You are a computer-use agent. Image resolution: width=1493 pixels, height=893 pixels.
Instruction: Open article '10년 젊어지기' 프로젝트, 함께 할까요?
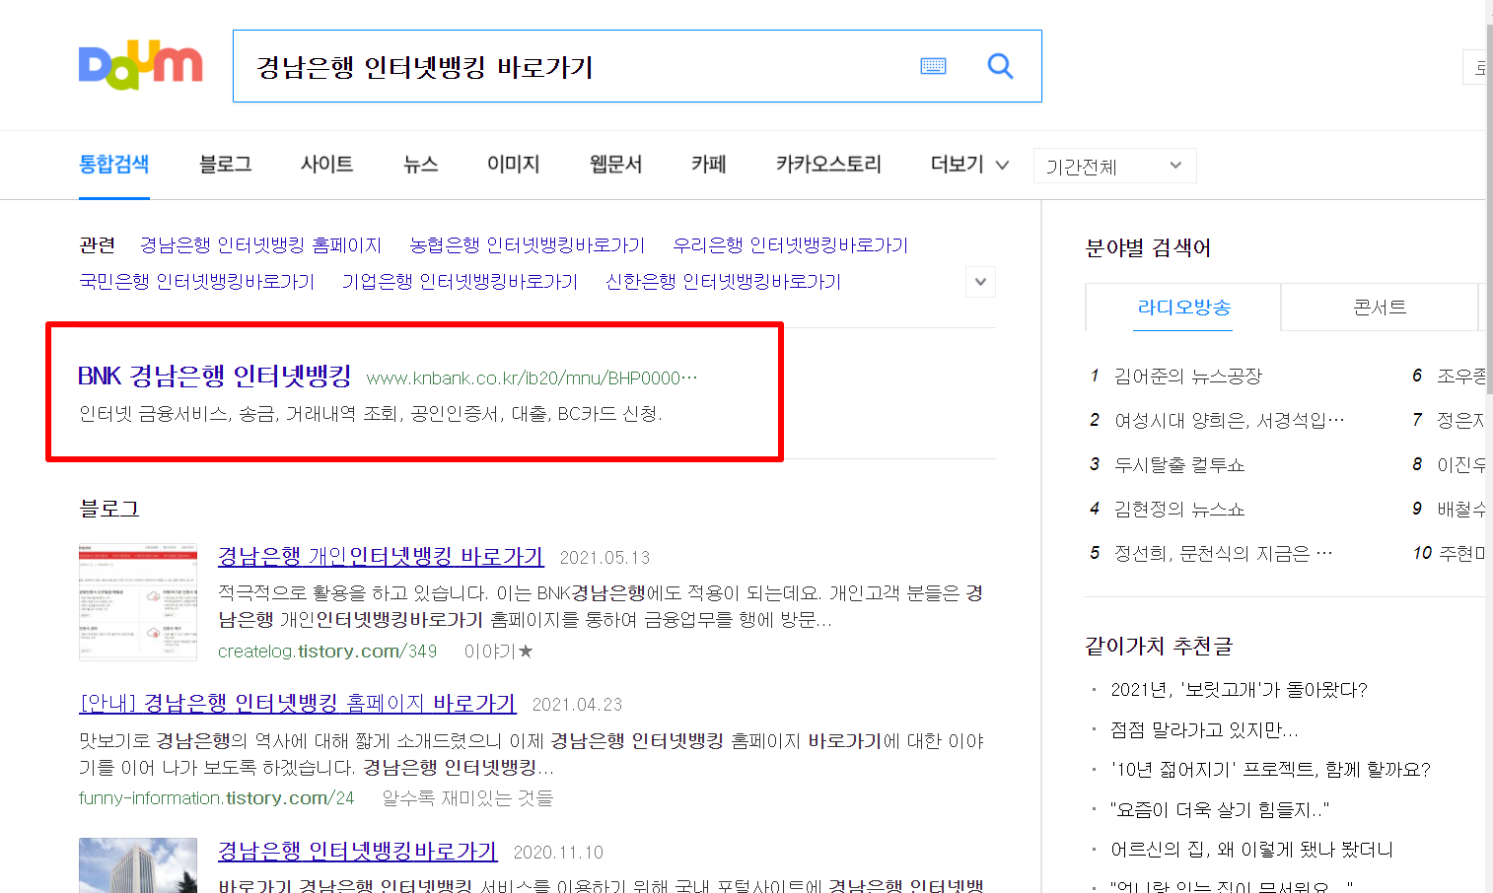click(x=1270, y=770)
